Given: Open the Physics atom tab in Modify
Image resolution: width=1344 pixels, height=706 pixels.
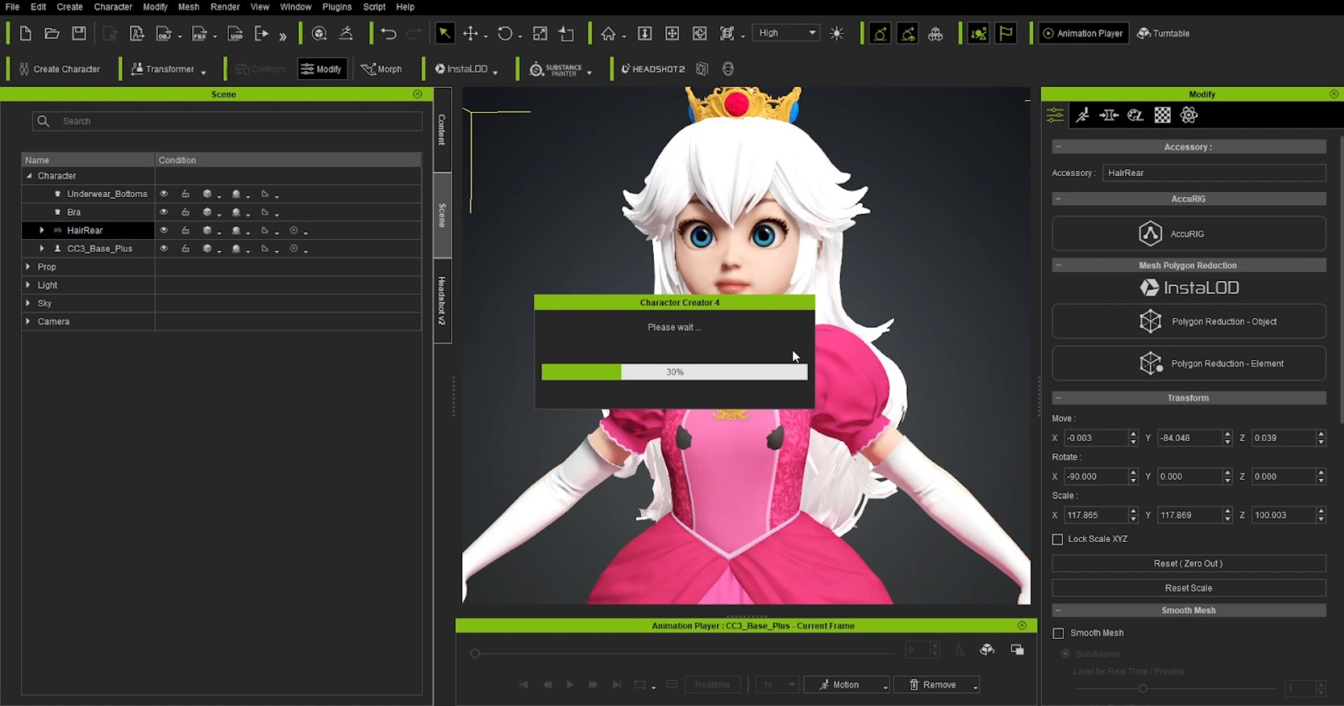Looking at the screenshot, I should pyautogui.click(x=1189, y=116).
